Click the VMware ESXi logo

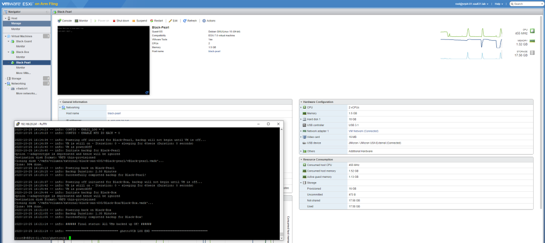17,4
